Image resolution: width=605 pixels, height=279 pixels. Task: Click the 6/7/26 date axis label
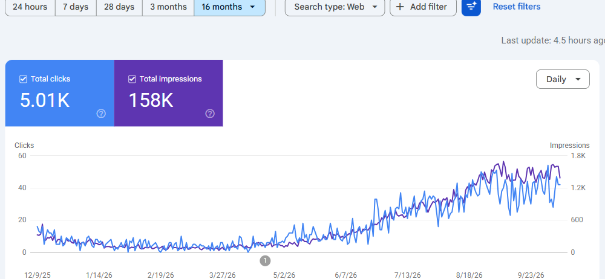(x=345, y=275)
